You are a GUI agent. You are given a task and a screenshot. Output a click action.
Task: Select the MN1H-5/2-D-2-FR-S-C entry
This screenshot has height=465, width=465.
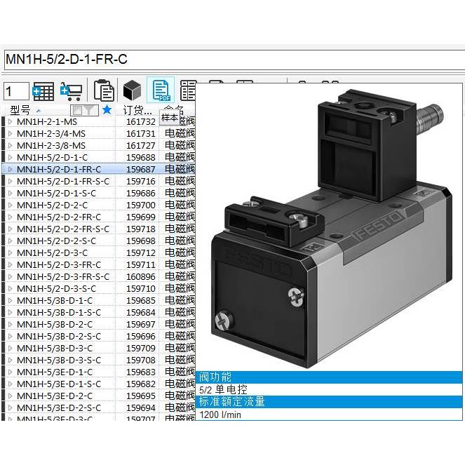click(63, 229)
